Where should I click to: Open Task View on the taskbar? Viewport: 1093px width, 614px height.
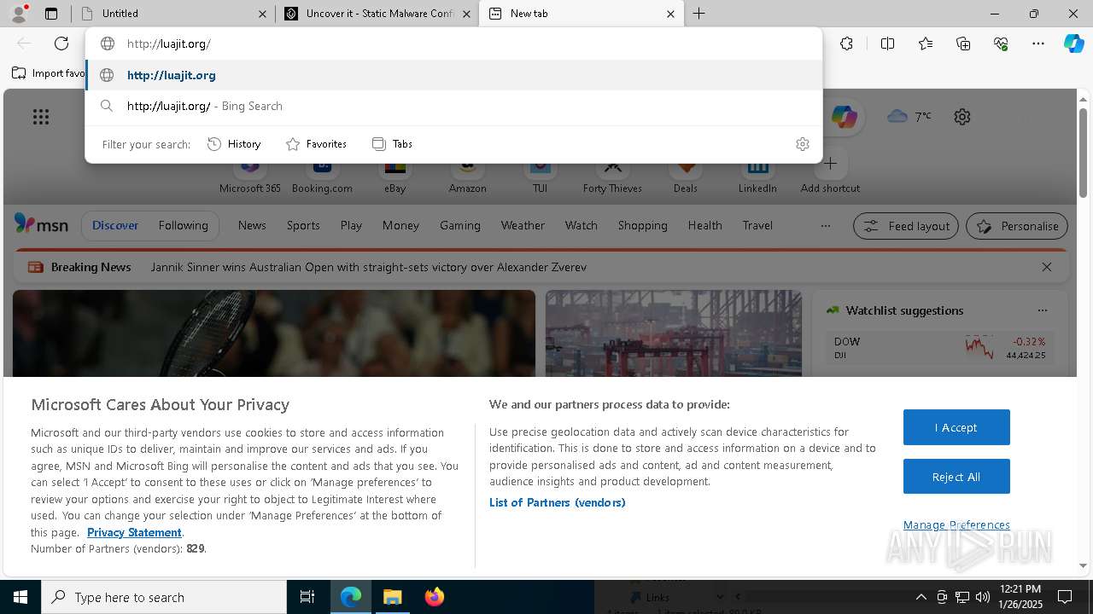click(x=307, y=597)
